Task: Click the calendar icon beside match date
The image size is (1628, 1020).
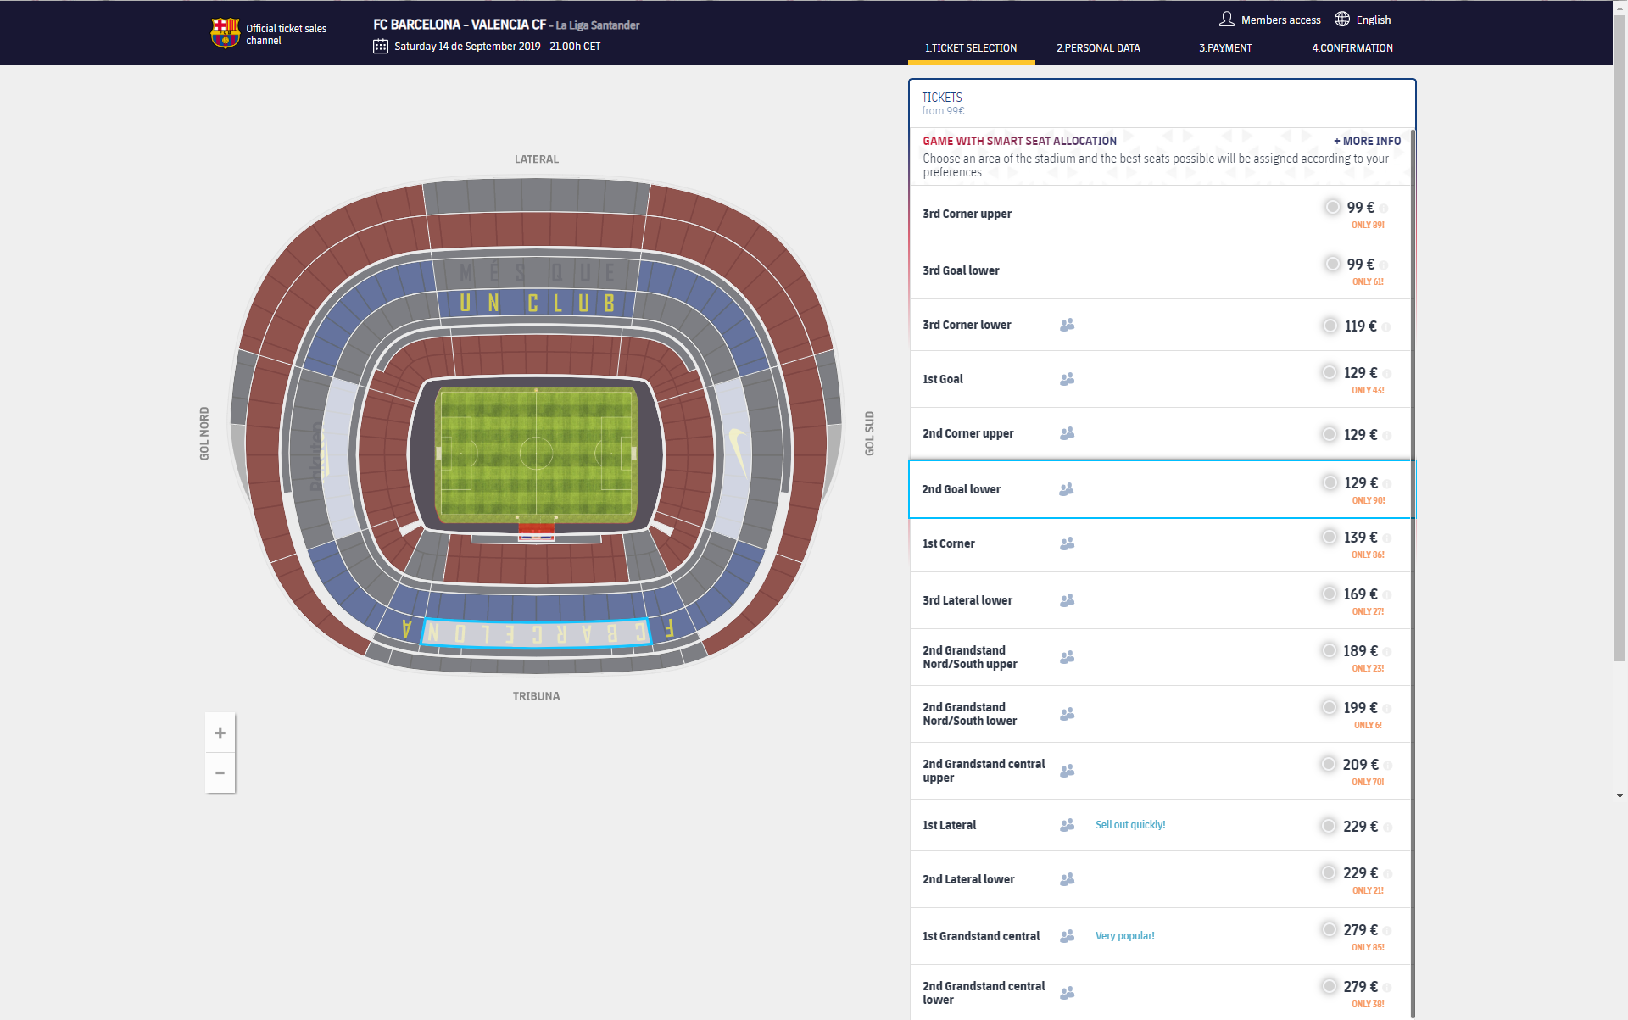Action: [x=381, y=47]
